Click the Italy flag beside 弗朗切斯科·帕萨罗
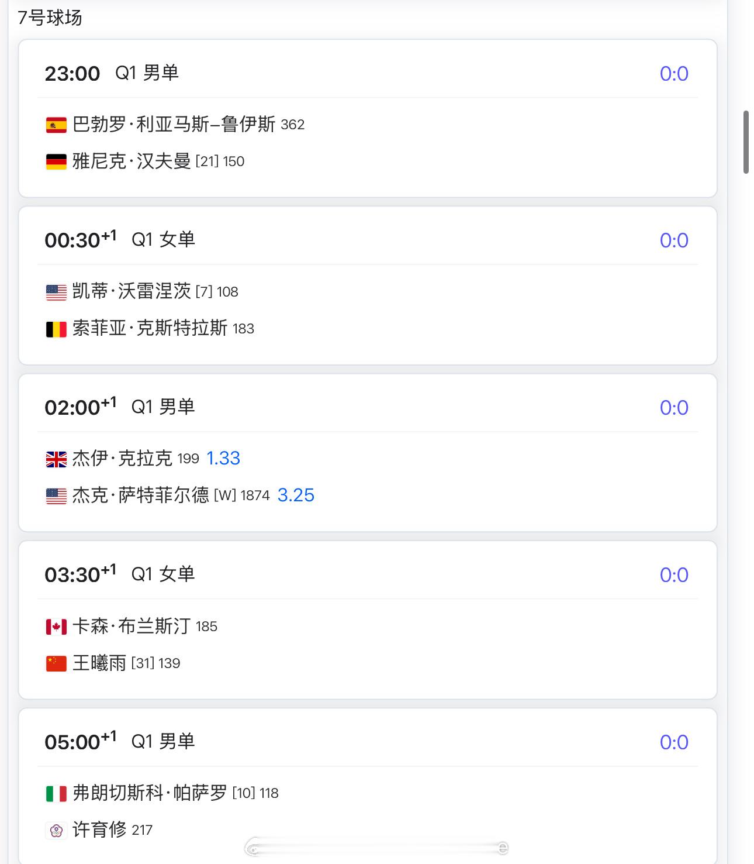Screen dimensions: 754x864 coord(56,794)
